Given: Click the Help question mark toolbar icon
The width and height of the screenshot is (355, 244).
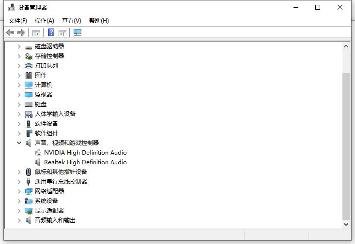Looking at the screenshot, I should [51, 33].
